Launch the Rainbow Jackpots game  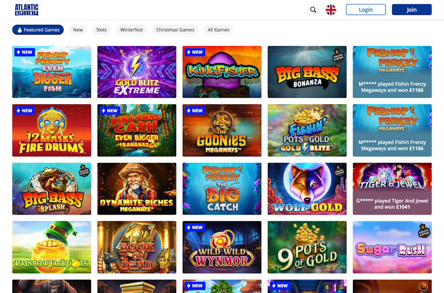(52, 247)
